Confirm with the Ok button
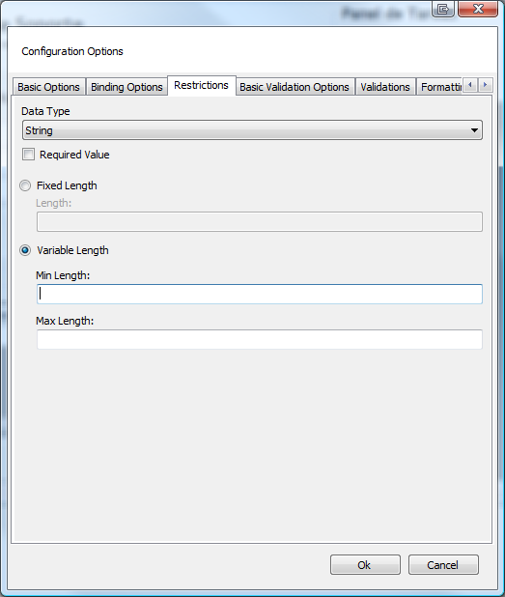Image resolution: width=505 pixels, height=597 pixels. [x=365, y=564]
